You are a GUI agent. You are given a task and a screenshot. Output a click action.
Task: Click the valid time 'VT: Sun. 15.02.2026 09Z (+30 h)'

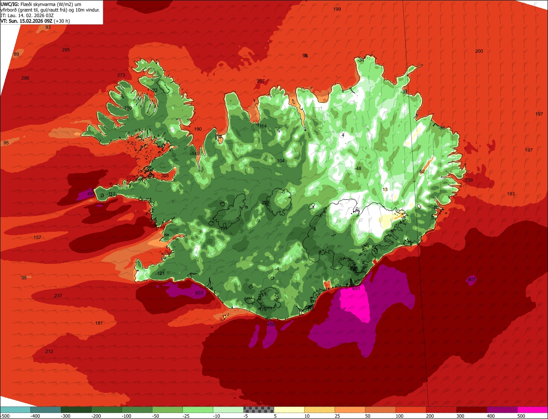point(36,21)
